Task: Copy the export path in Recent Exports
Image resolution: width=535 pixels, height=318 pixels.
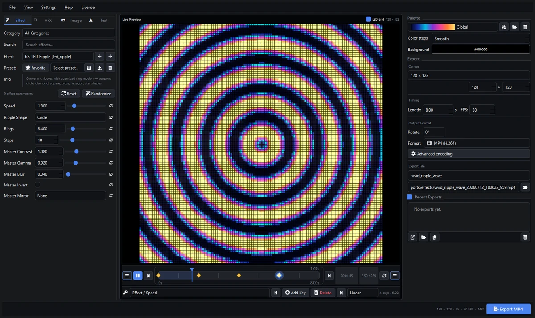Action: (435, 237)
